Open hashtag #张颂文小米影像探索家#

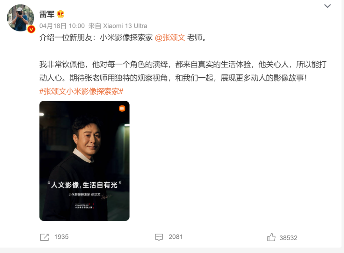(x=82, y=91)
